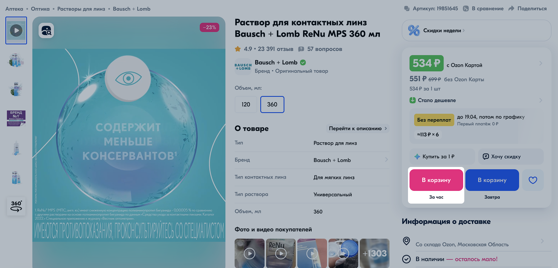558x268 pixels.
Task: View the +1303 customer photos thumbnail
Action: (x=374, y=253)
